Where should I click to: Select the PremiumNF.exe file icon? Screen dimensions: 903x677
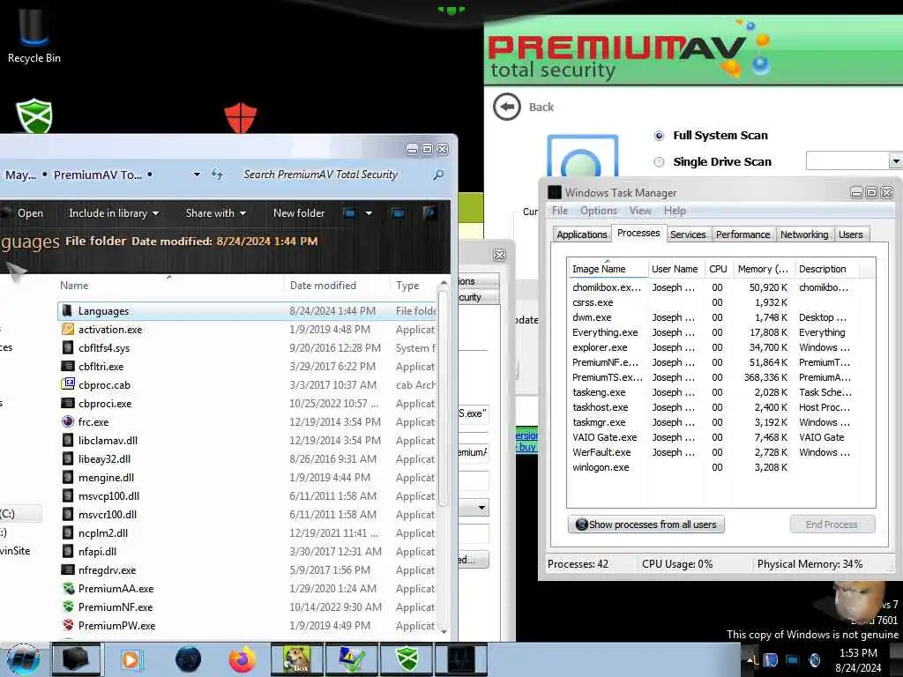click(67, 606)
